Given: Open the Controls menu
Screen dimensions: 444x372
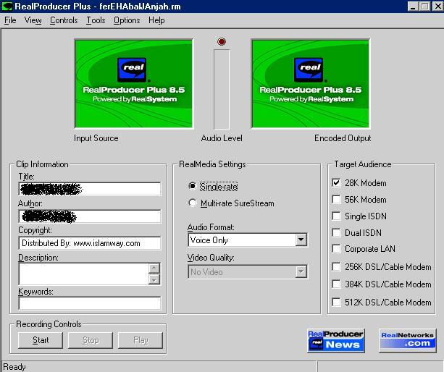Looking at the screenshot, I should [64, 20].
